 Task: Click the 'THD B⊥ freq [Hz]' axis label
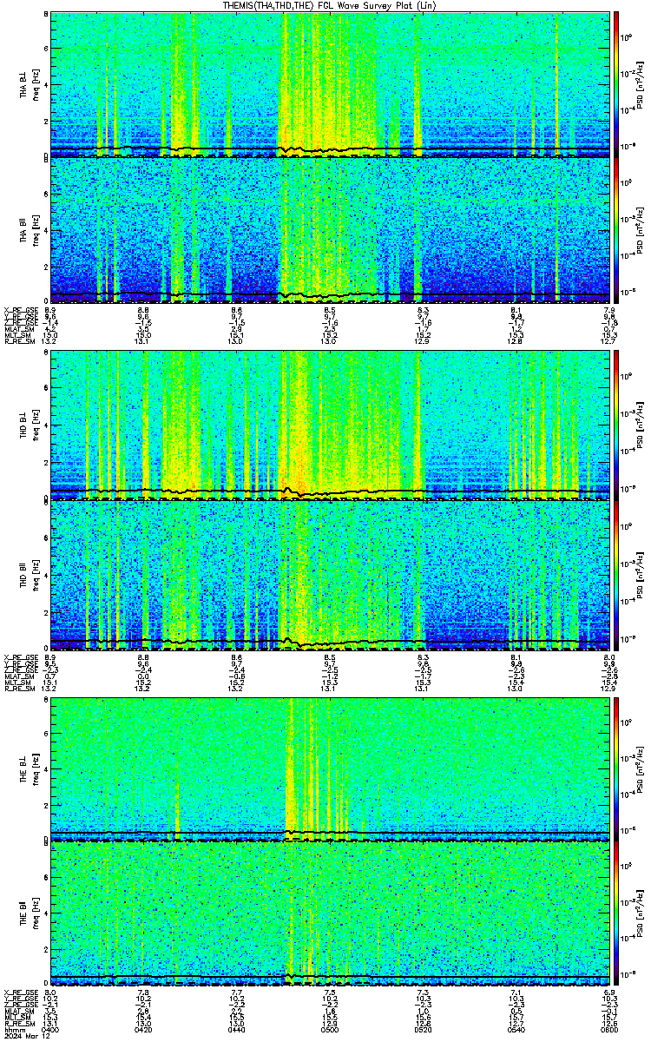(28, 425)
